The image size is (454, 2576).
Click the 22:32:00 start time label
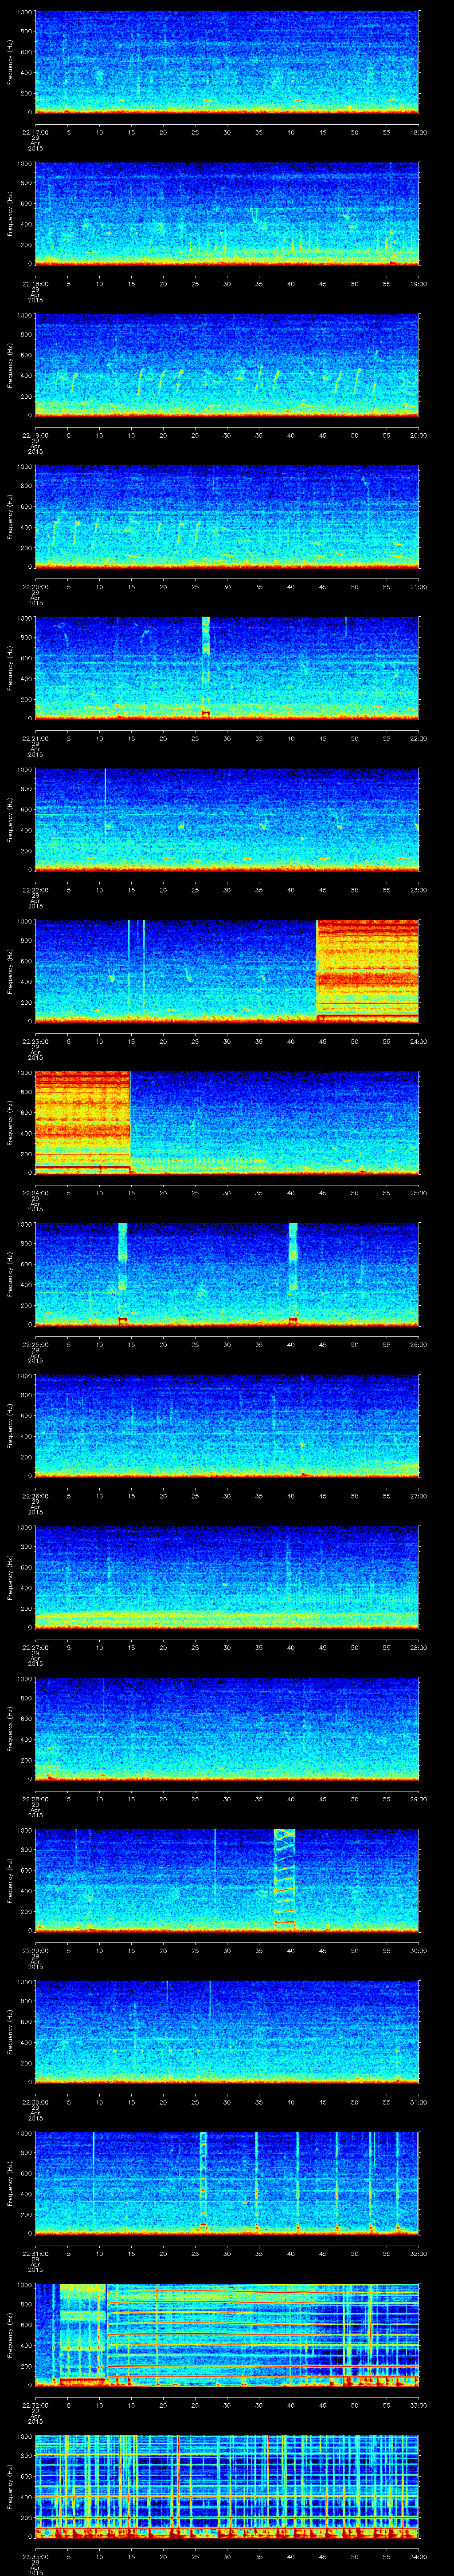tap(35, 2405)
